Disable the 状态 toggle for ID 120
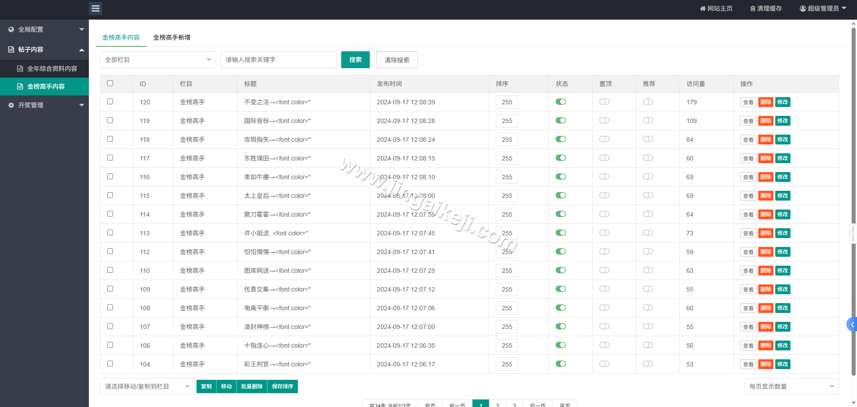857x407 pixels. coord(561,102)
